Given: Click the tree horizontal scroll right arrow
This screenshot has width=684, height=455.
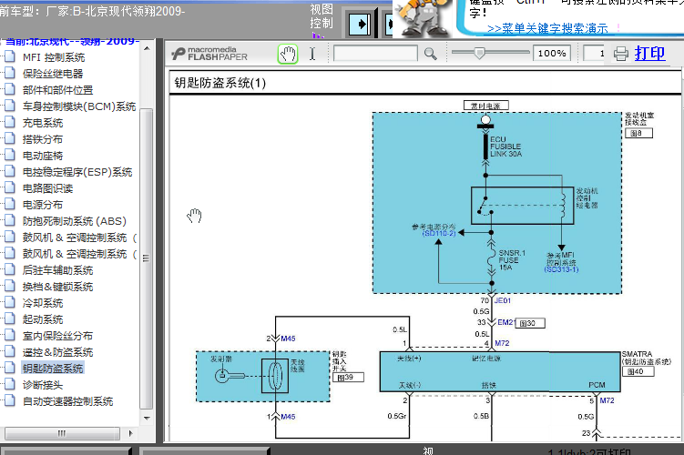Looking at the screenshot, I should 130,433.
